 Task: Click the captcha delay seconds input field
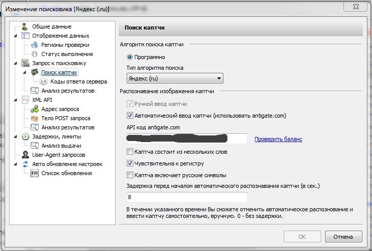pos(186,197)
